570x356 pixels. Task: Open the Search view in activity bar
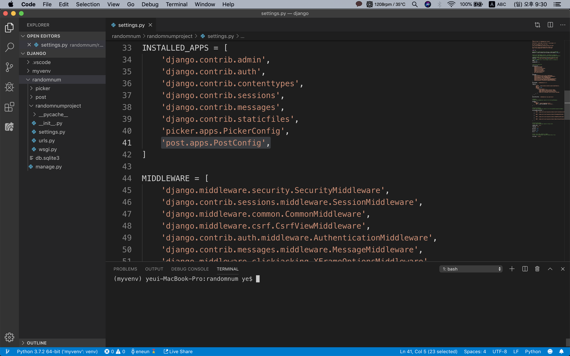point(9,47)
